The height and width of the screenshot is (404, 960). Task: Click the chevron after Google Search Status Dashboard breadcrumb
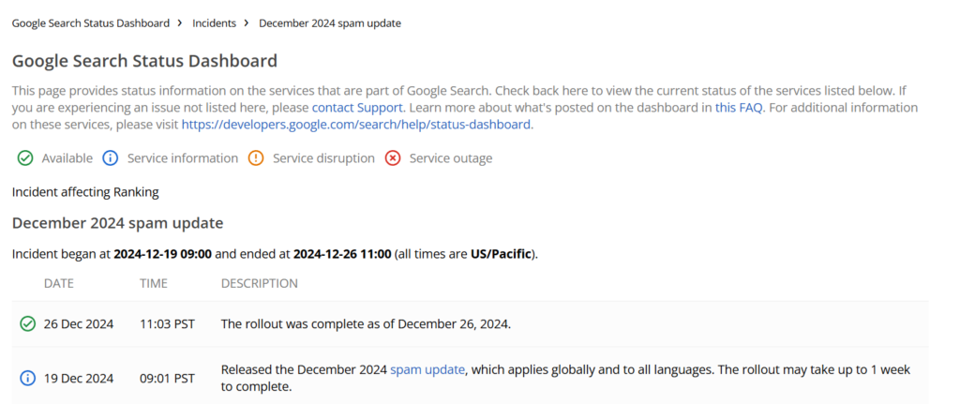180,23
